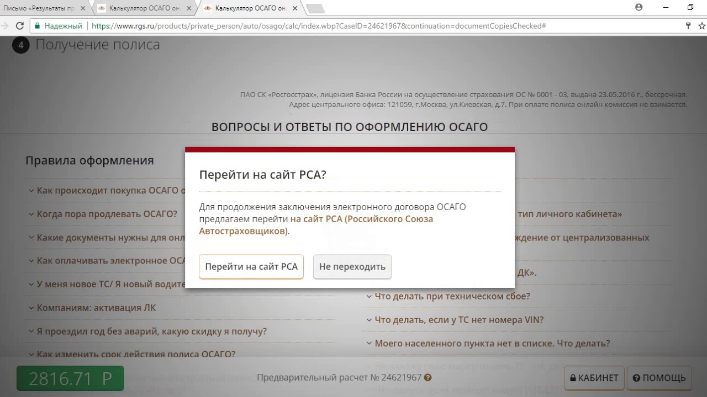The image size is (707, 397).
Task: Switch to the second Калькулятор ОСАГО tab
Action: tap(144, 8)
